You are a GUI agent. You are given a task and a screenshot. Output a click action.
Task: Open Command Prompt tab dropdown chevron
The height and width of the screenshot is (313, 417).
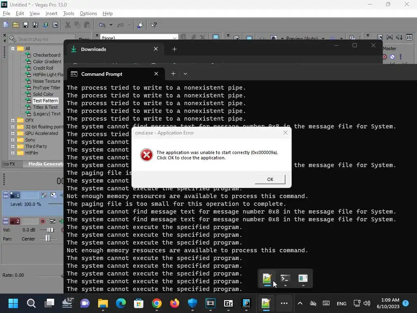185,74
